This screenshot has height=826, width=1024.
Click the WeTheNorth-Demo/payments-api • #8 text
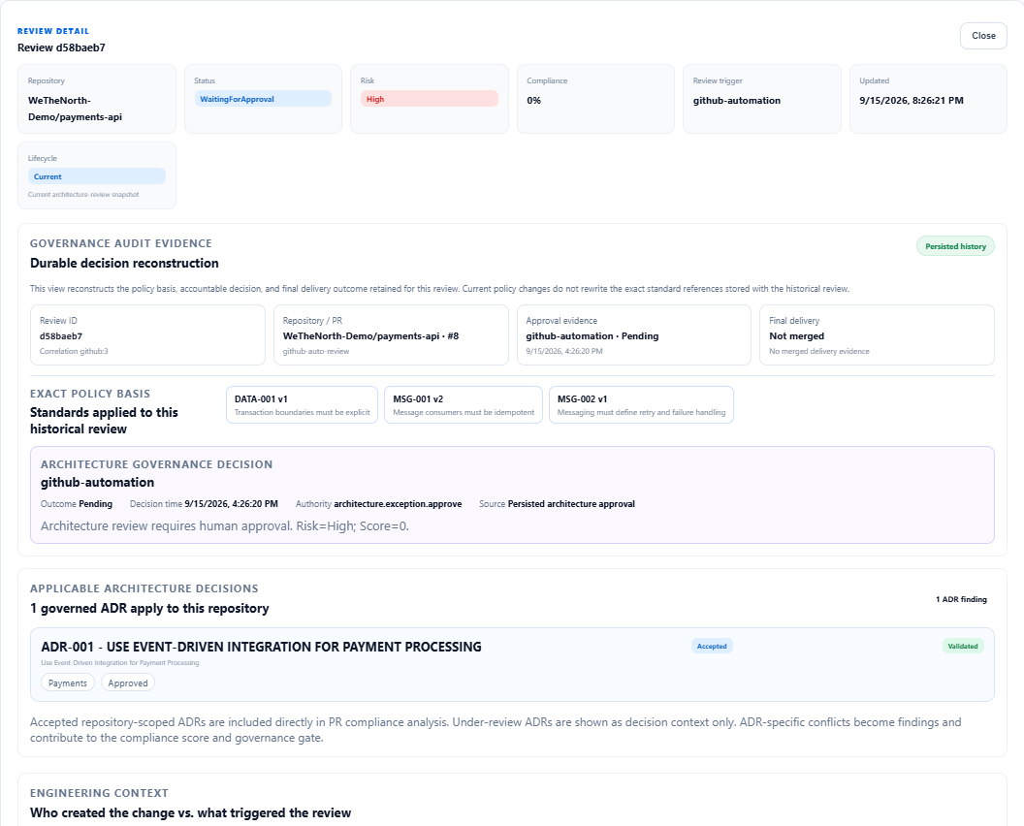tap(371, 335)
